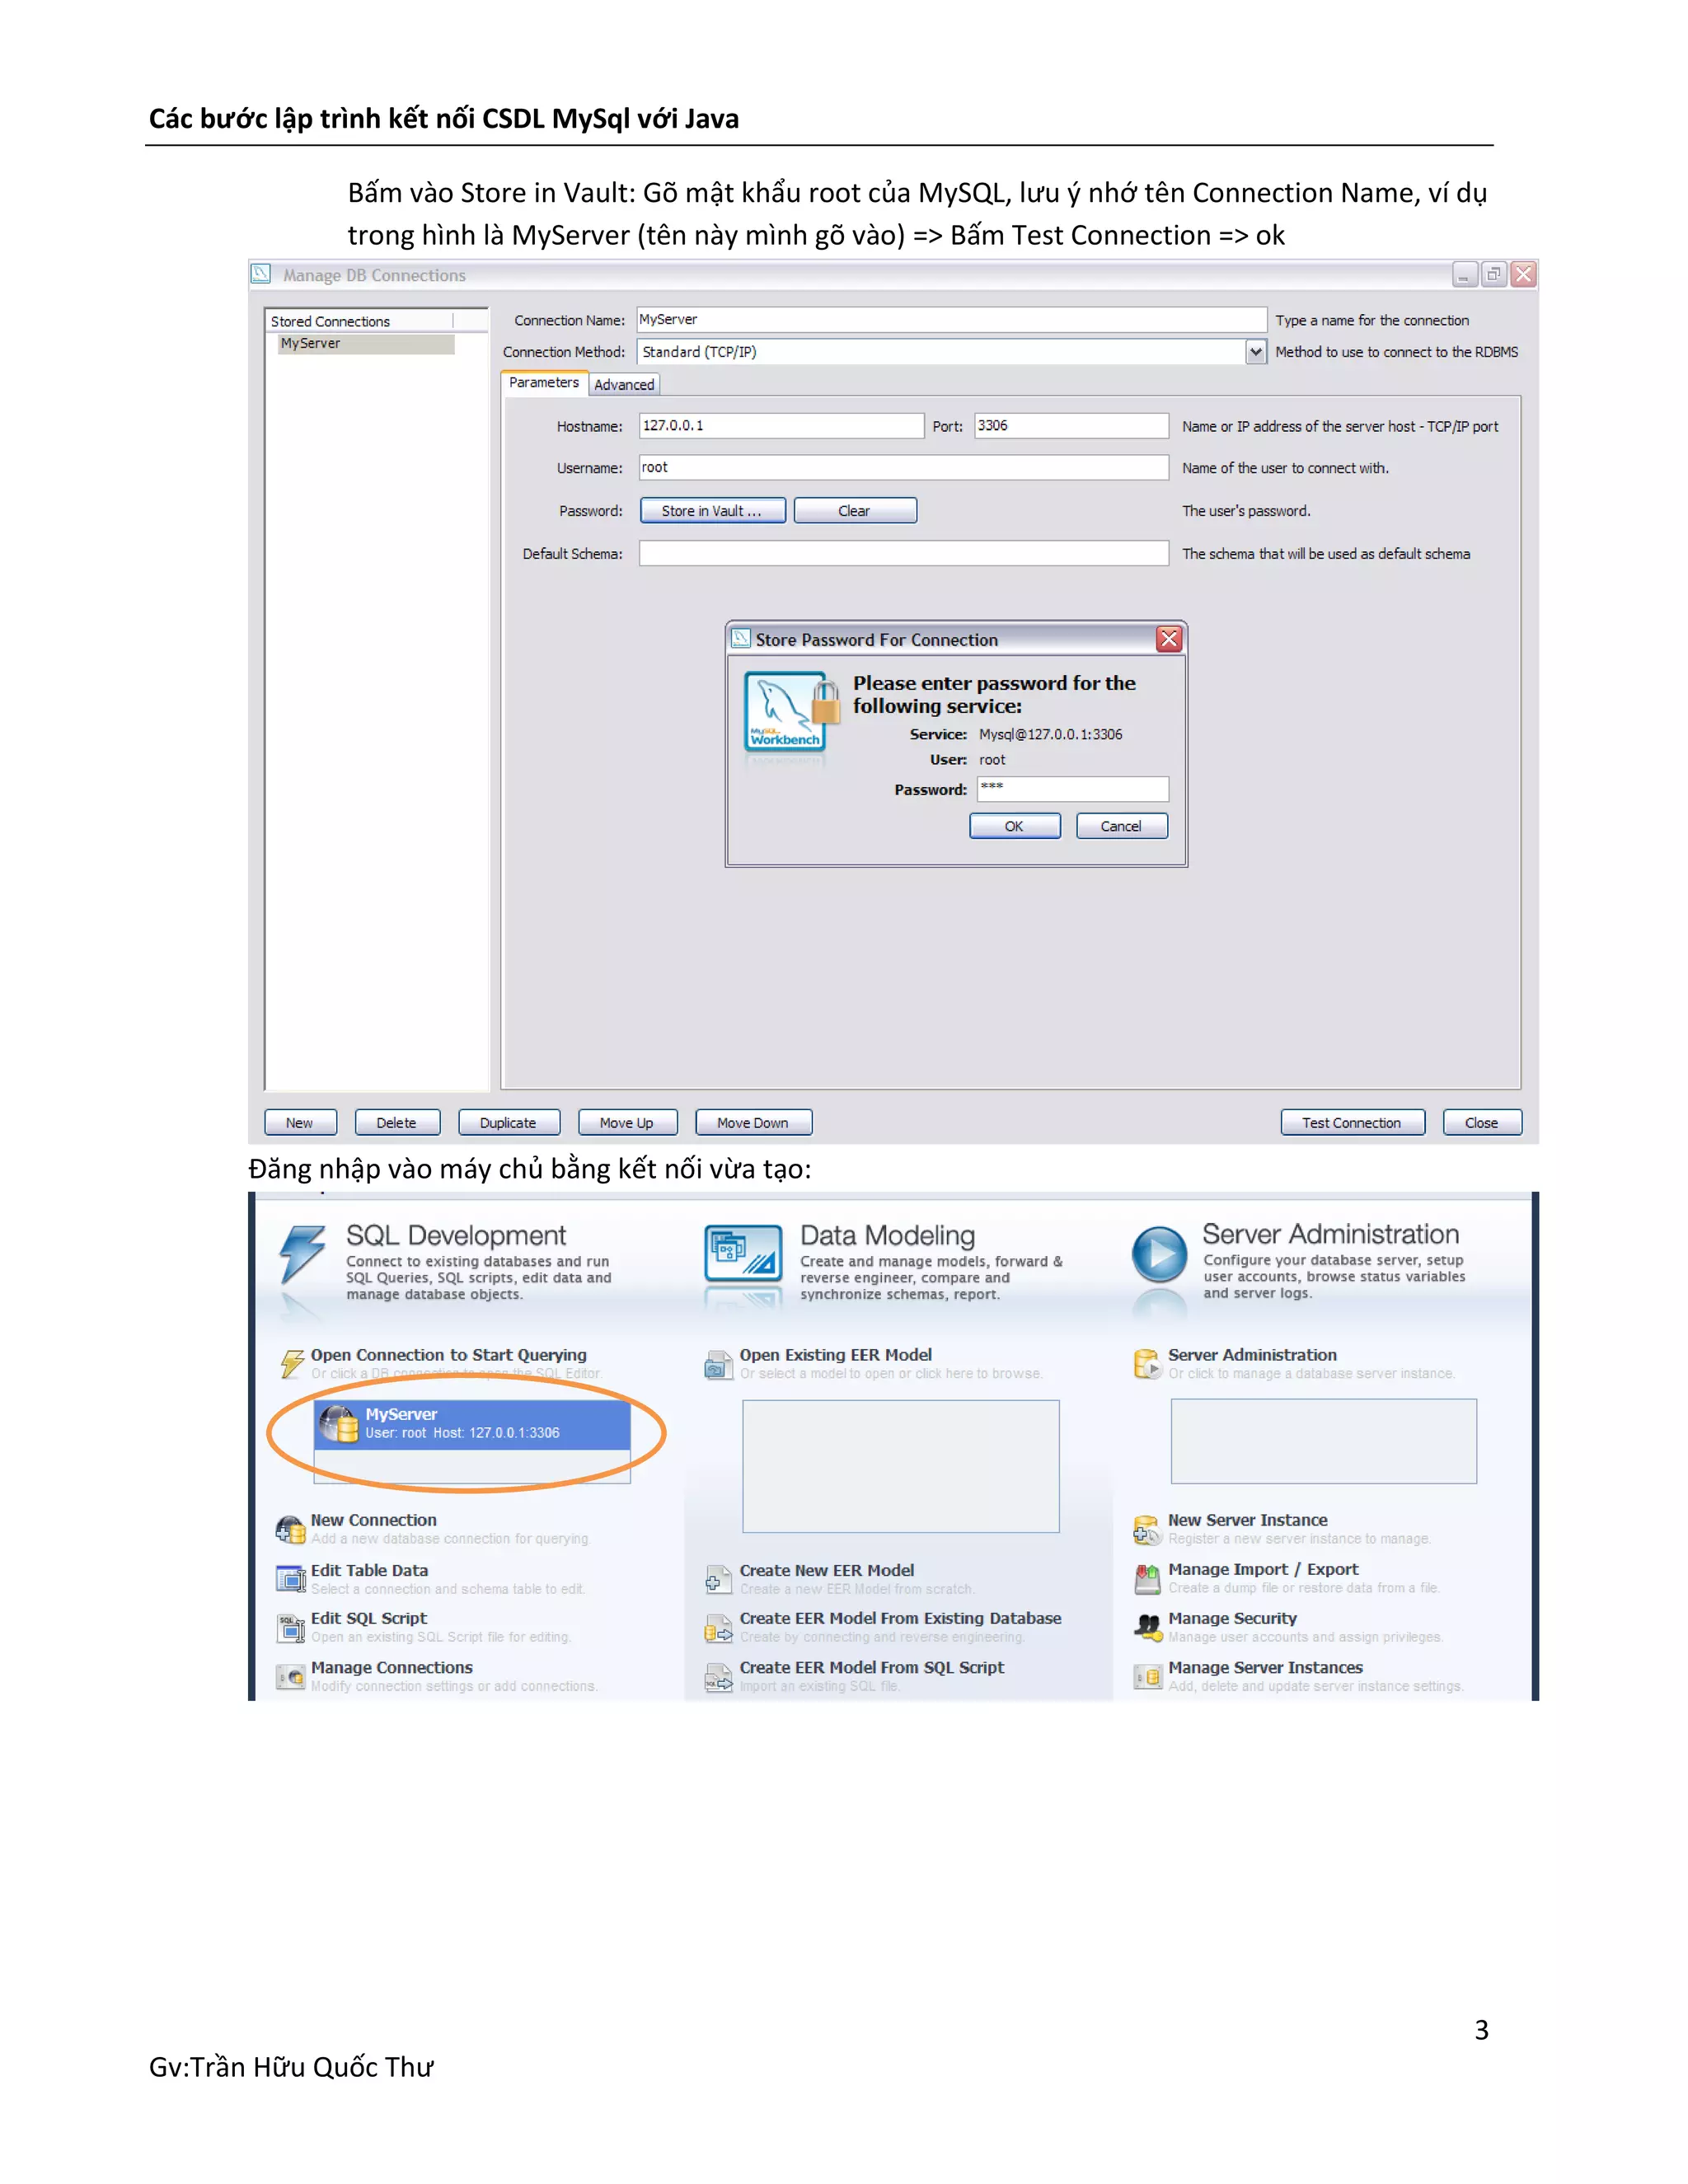Click the Manage Import / Export icon

1147,1578
